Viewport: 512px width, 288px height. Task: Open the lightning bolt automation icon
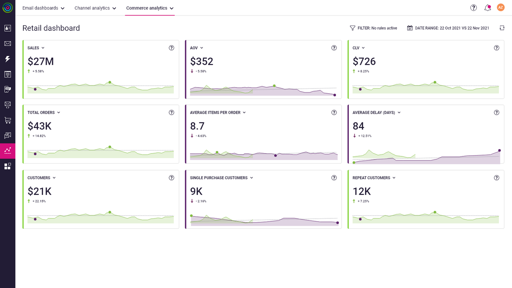pos(8,59)
